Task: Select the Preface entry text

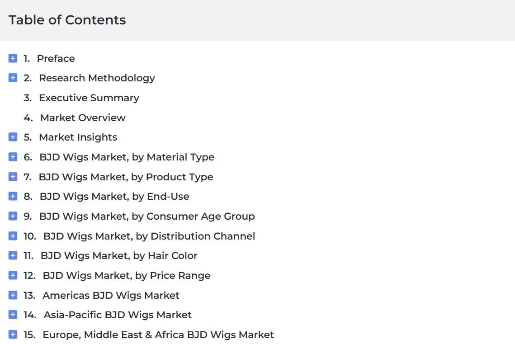Action: [56, 58]
